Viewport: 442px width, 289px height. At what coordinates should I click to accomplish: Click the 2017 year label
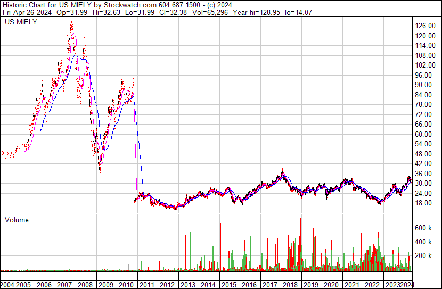point(270,285)
